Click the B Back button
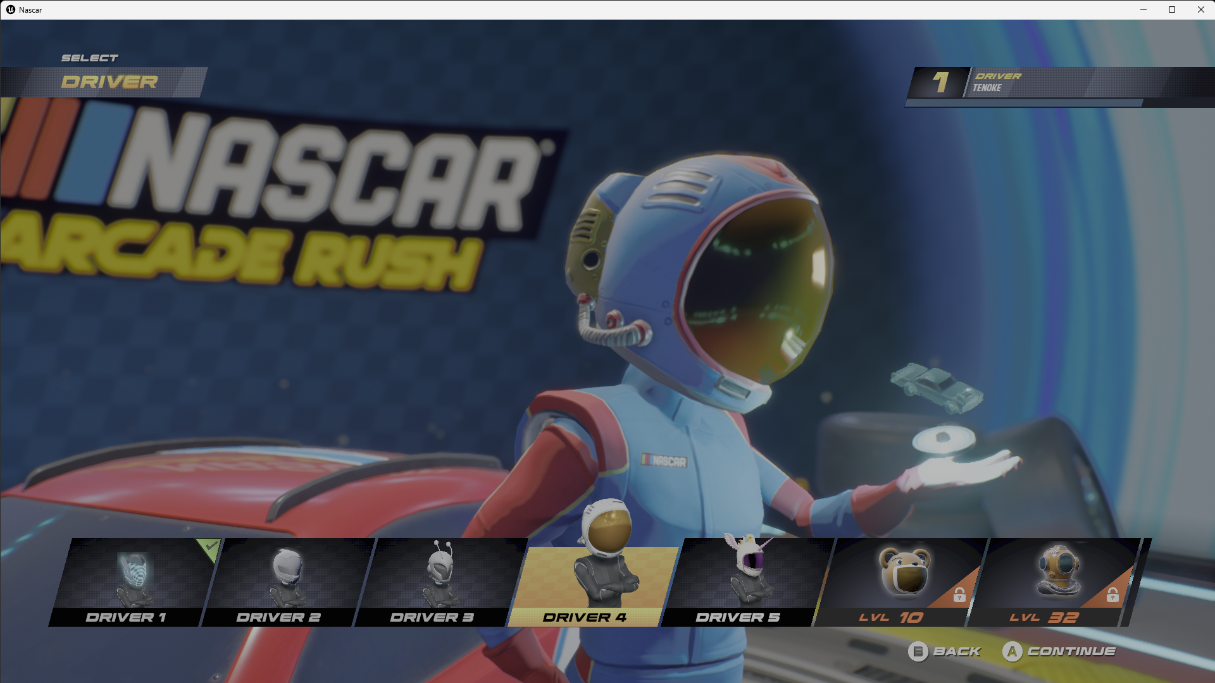 point(945,651)
